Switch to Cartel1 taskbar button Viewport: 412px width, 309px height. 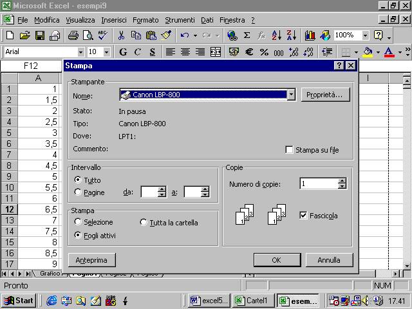[x=253, y=301]
